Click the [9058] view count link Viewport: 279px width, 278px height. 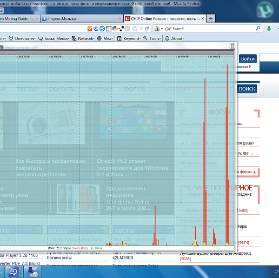[x=185, y=259]
